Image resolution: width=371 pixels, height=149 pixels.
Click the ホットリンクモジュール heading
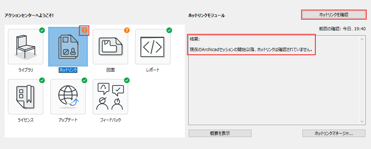[x=206, y=15]
